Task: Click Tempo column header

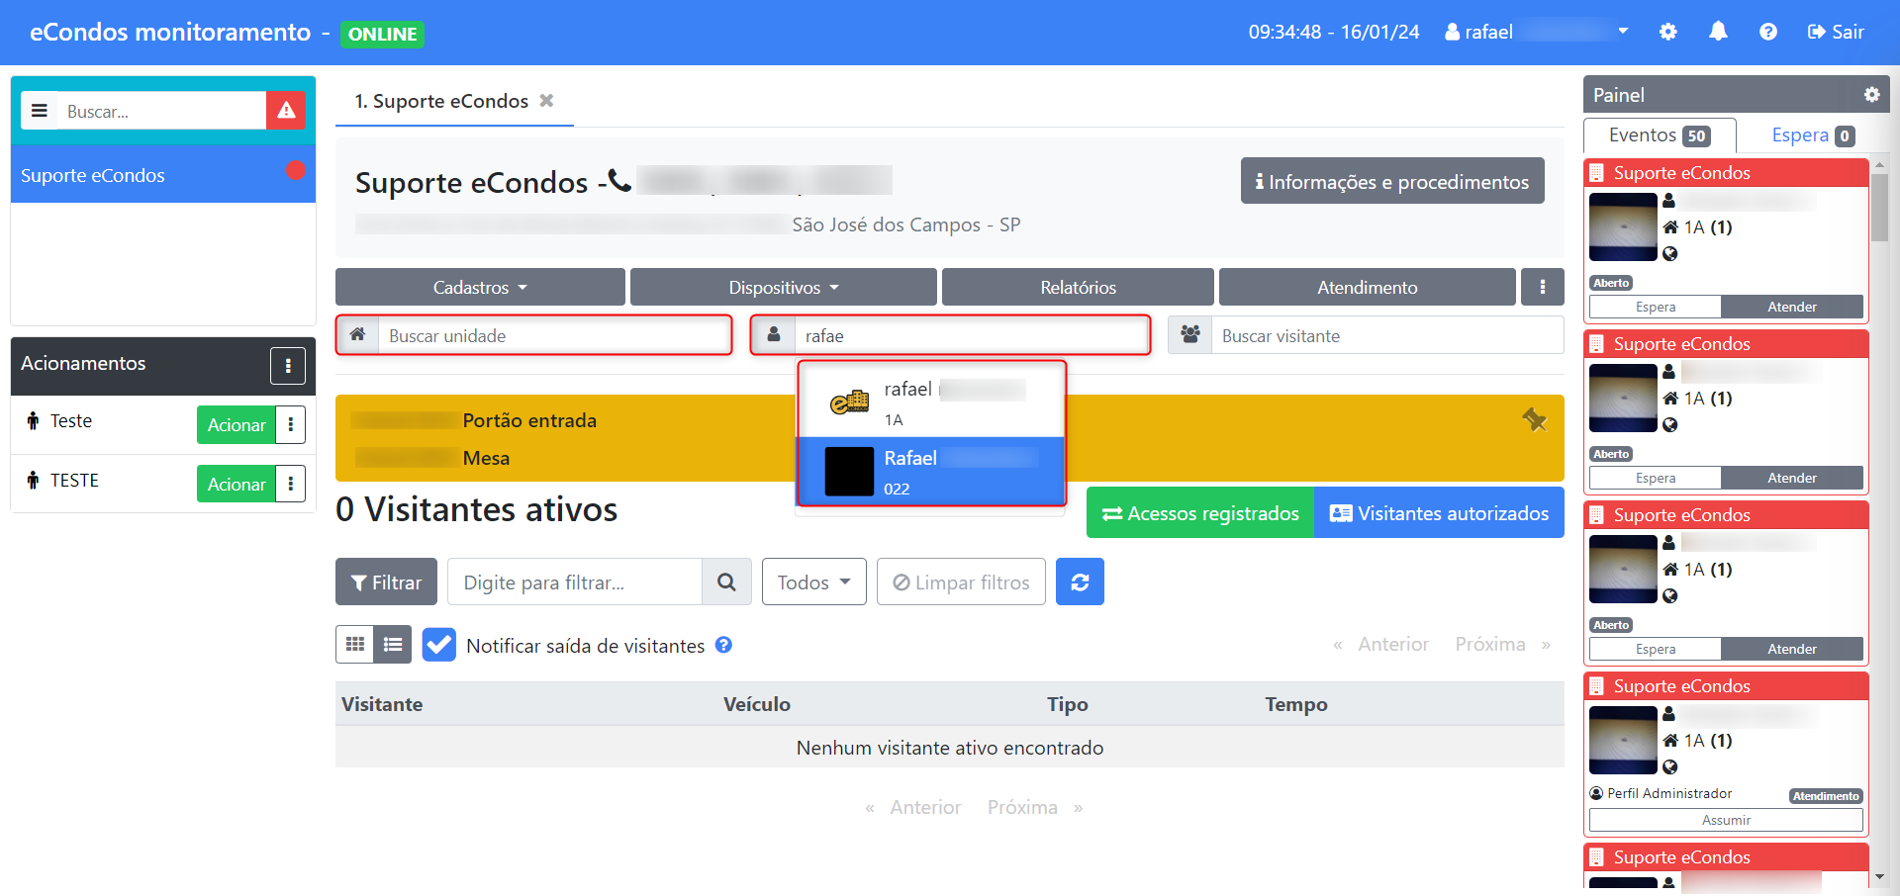Action: click(x=1295, y=704)
